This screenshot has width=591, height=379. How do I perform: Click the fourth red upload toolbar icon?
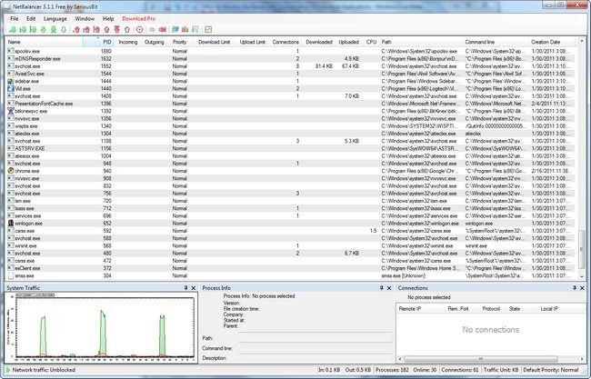click(106, 29)
